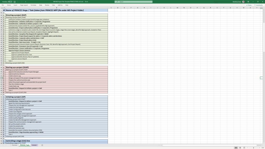Screen dimensions: 265x149
Task: Zoom in using the plus icon
Action: [x=260, y=147]
